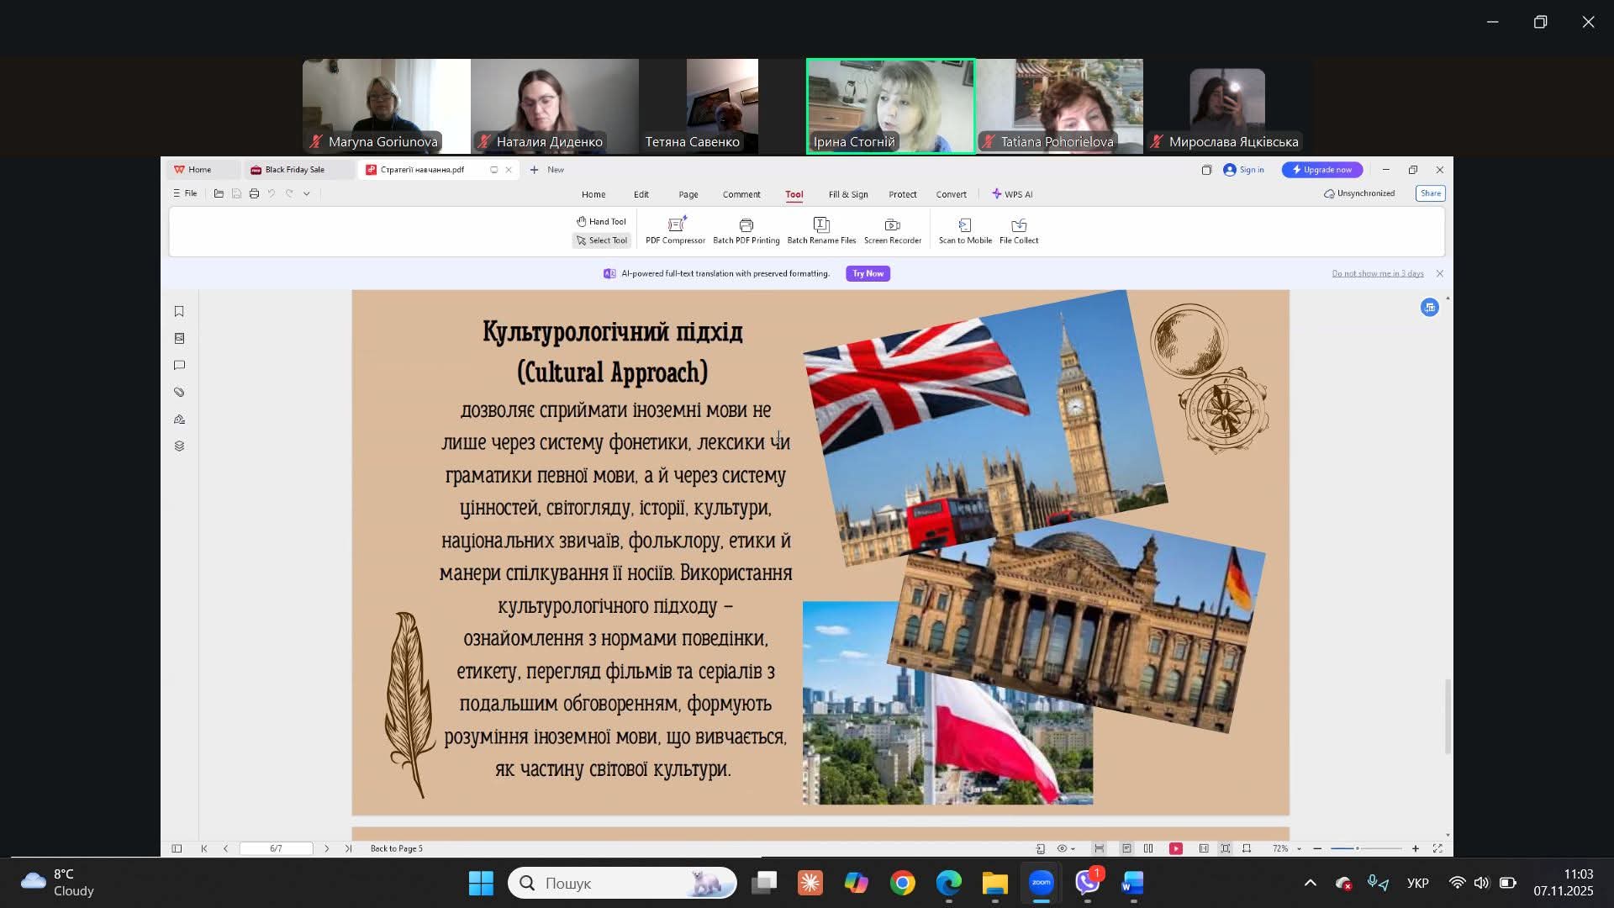Screen dimensions: 1614x908
Task: Expand the quick access toolbar dropdown arrow
Action: click(307, 193)
